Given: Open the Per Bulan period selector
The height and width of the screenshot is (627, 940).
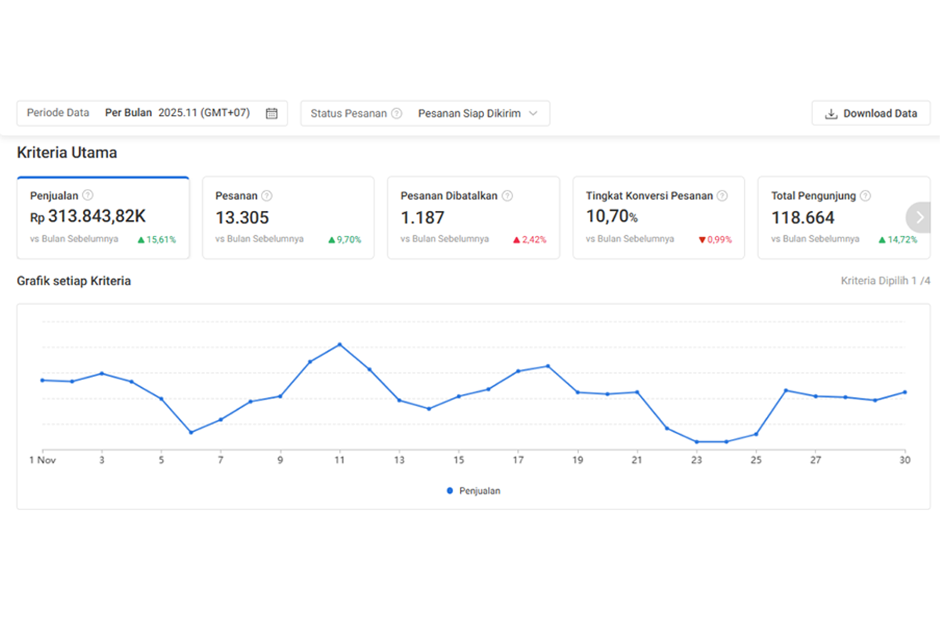Looking at the screenshot, I should tap(128, 113).
